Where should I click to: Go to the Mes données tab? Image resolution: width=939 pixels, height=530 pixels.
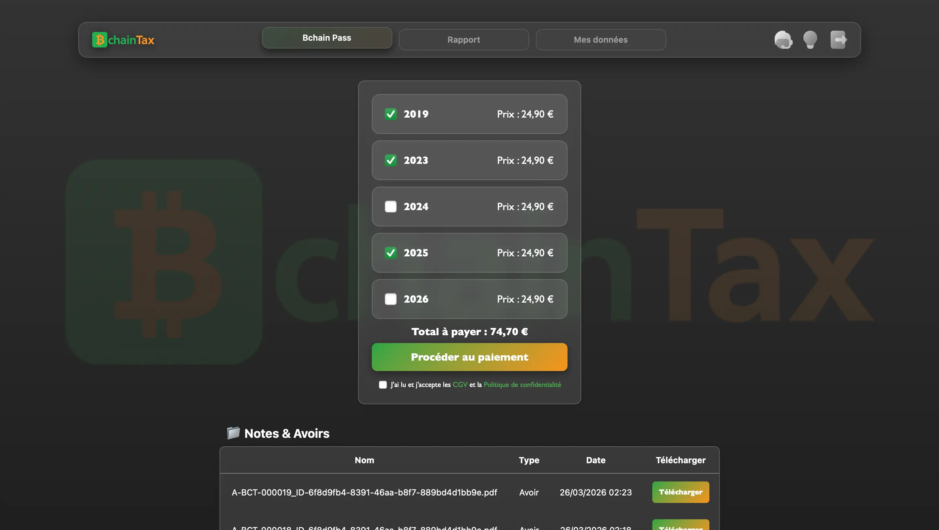click(x=600, y=40)
